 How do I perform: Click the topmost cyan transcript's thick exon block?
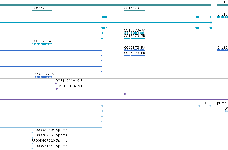pos(104,17)
